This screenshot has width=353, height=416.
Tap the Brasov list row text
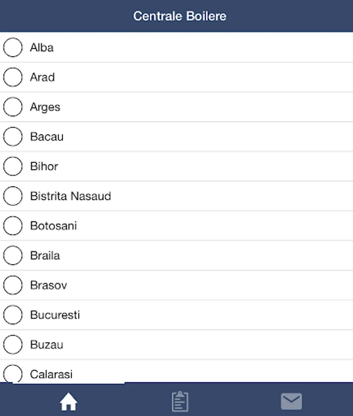pyautogui.click(x=49, y=285)
